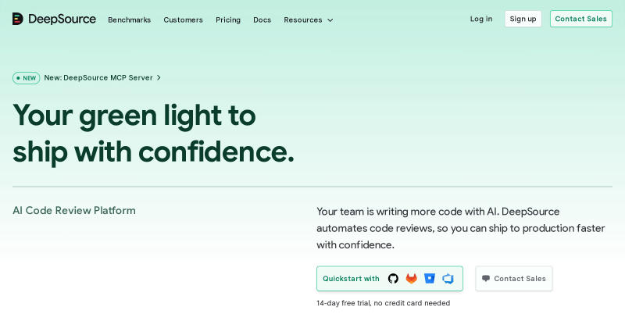The image size is (625, 328).
Task: Open the Pricing page
Action: [x=228, y=20]
